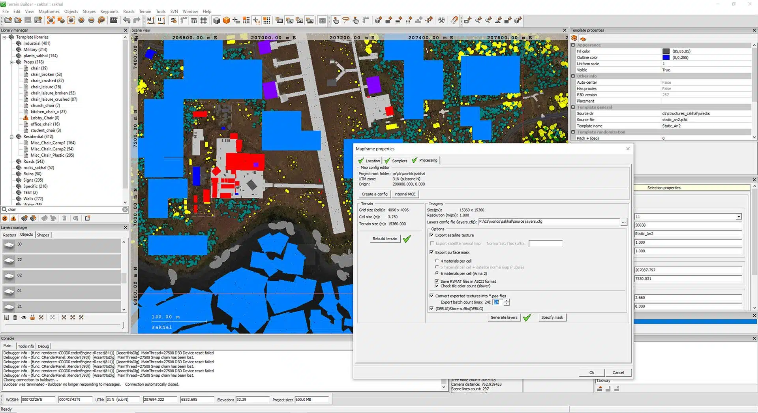Screen dimensions: 758x413
Task: Open the Mapframes menu
Action: pyautogui.click(x=49, y=11)
